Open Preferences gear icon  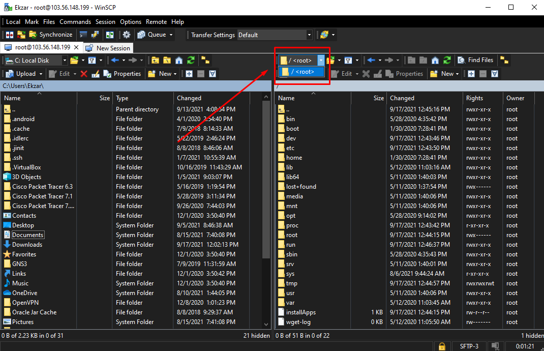[127, 35]
